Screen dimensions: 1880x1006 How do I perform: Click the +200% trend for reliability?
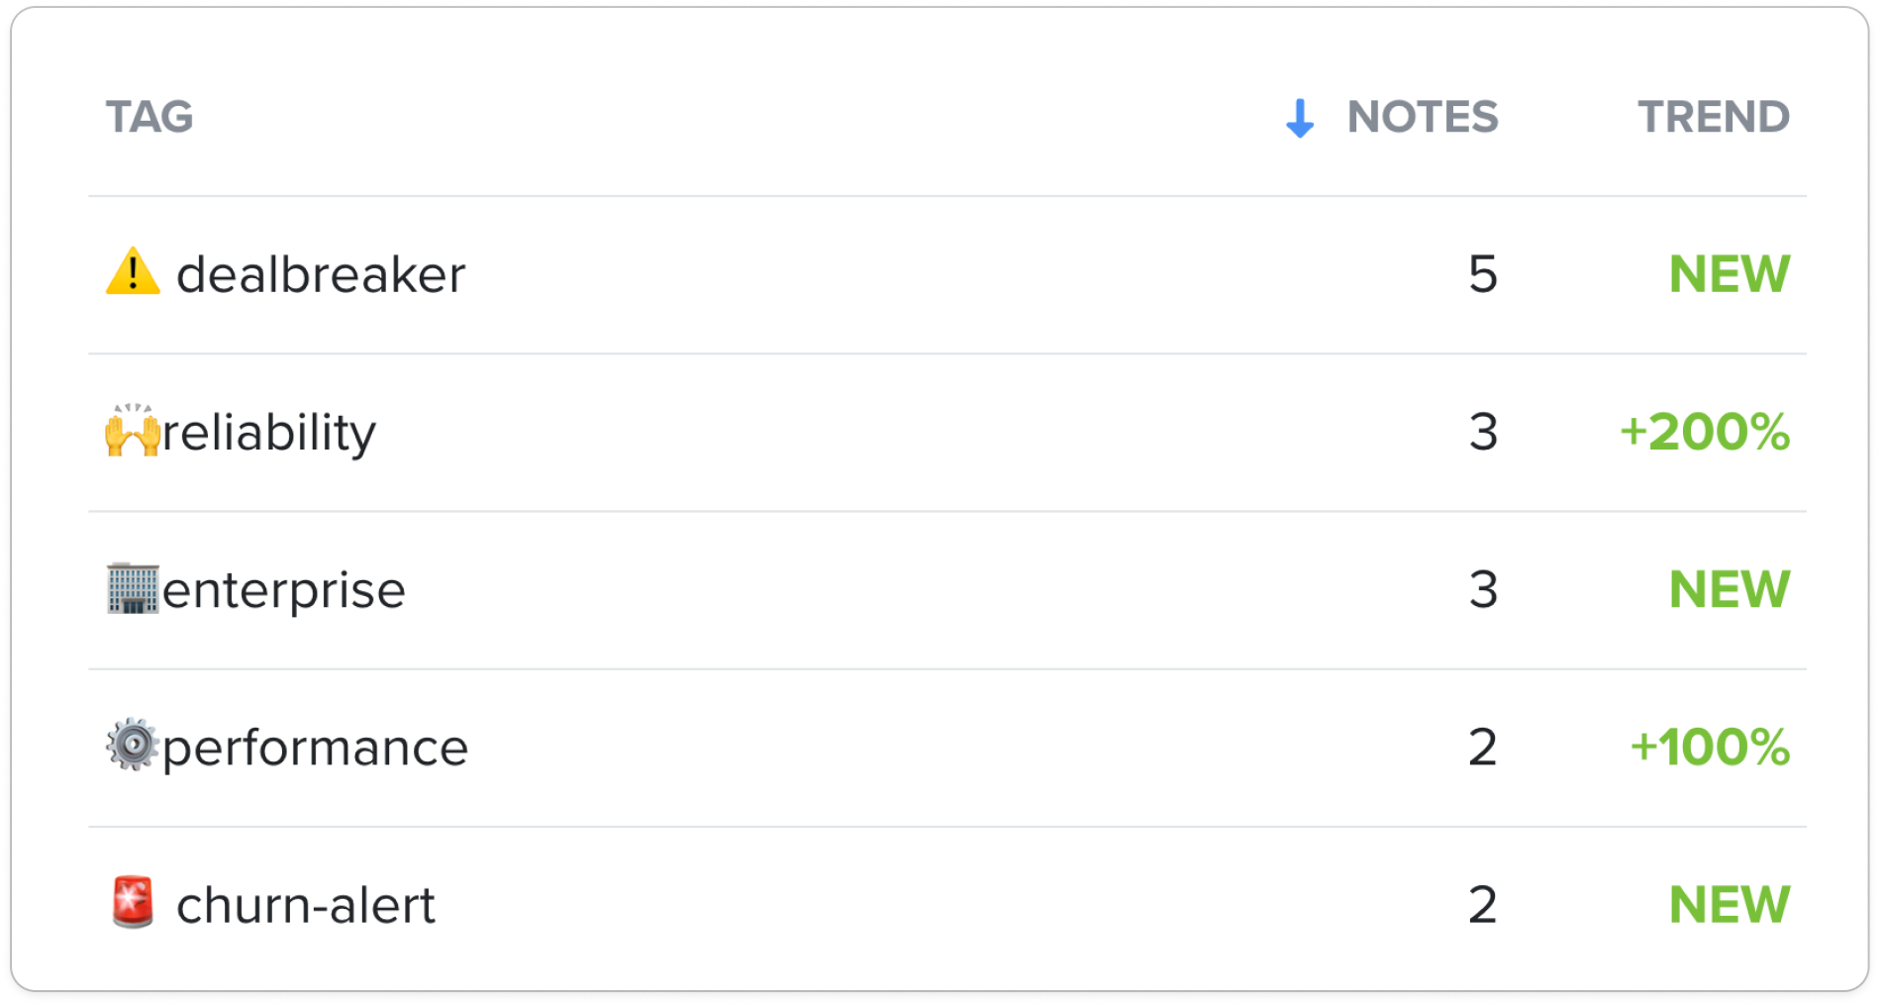click(x=1705, y=432)
